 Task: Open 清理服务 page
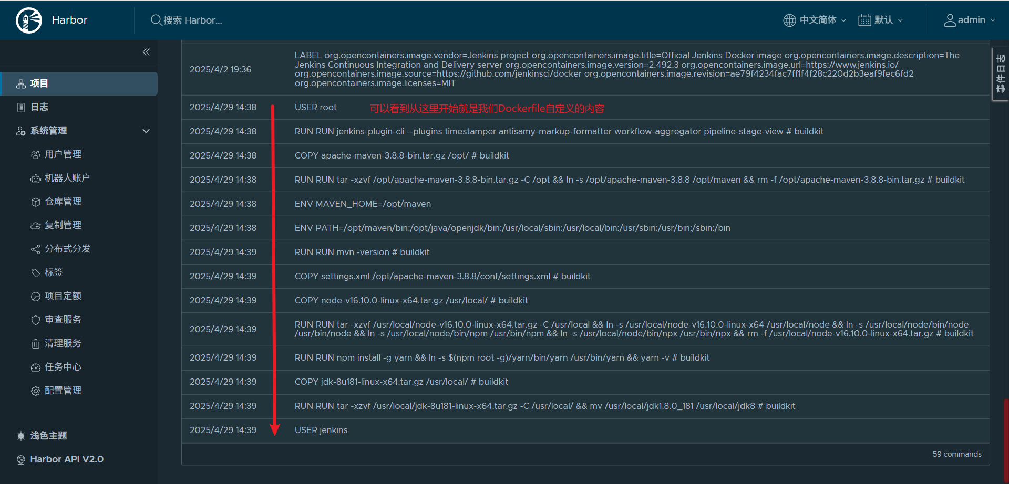click(63, 343)
